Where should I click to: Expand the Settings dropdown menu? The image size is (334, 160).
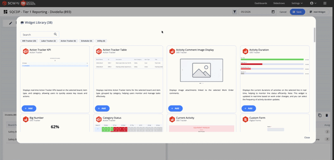point(297,3)
